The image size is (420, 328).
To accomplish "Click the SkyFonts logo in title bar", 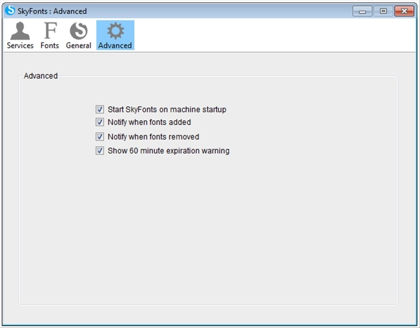I will [x=10, y=10].
